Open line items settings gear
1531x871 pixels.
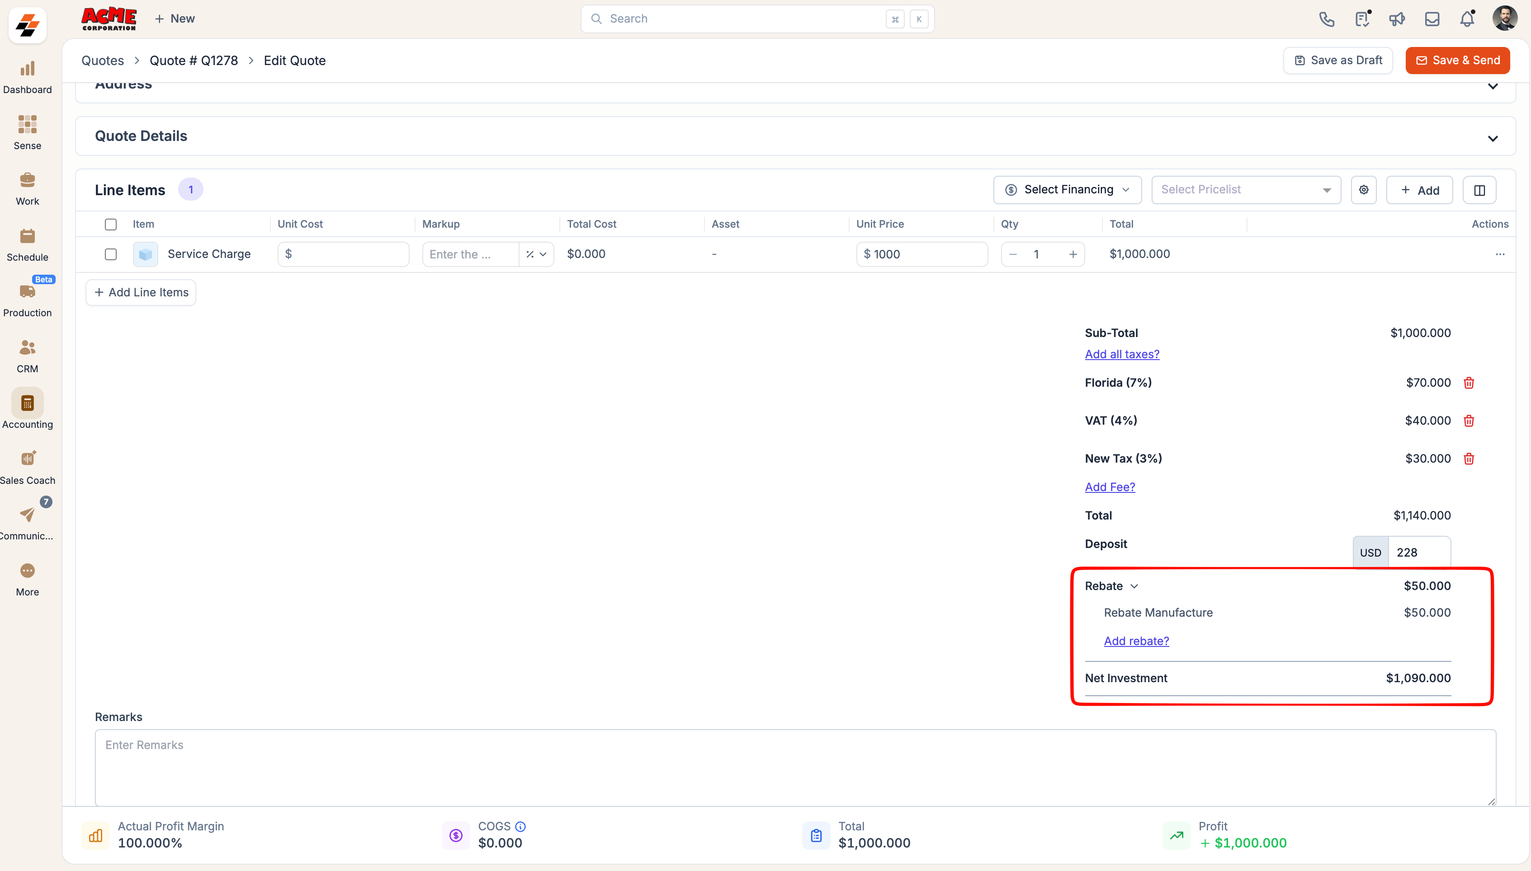tap(1363, 190)
